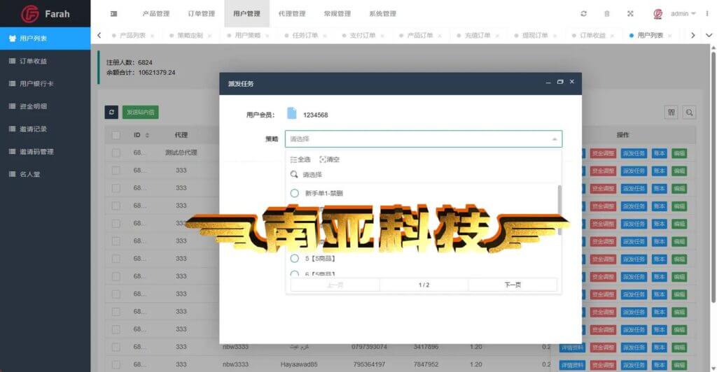The height and width of the screenshot is (372, 717).
Task: Open the 订单管理 top menu
Action: pyautogui.click(x=201, y=14)
